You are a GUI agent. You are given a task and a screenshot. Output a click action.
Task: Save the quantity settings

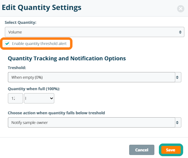point(171,150)
